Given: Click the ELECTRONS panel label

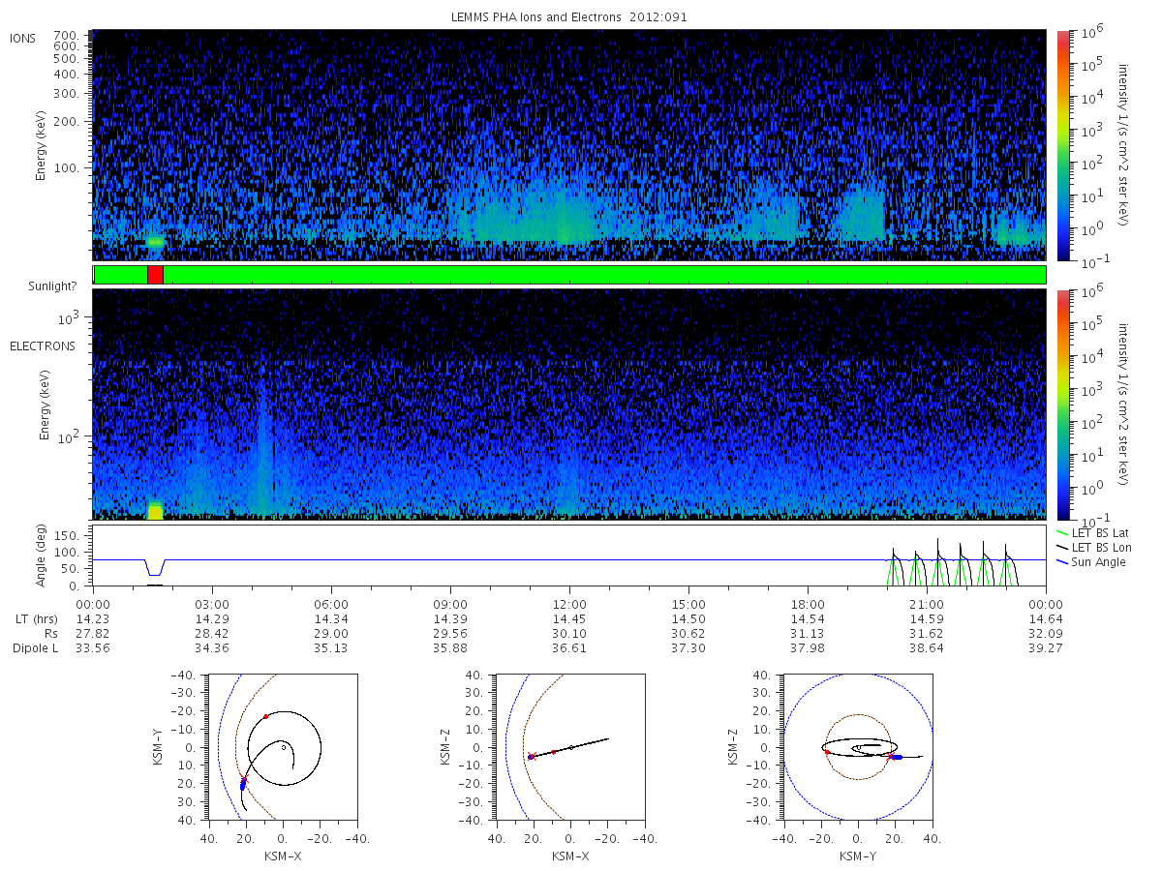Looking at the screenshot, I should click(43, 345).
